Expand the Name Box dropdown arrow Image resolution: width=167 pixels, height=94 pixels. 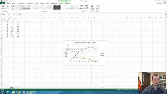(9, 14)
